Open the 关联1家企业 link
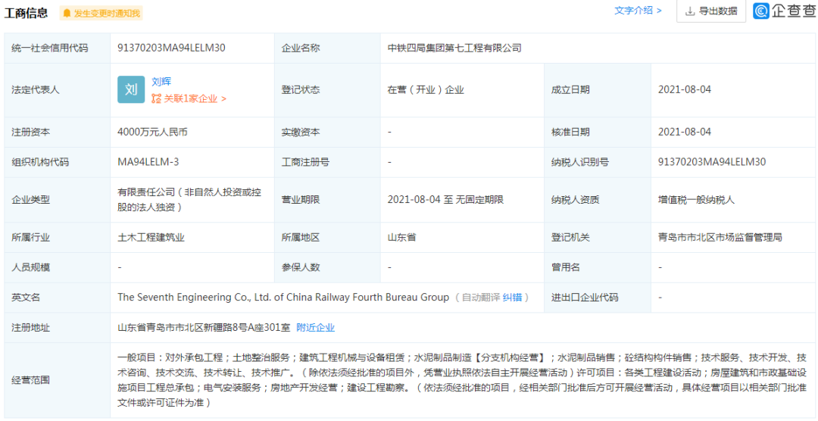Screen dimensions: 818x421 (195, 98)
